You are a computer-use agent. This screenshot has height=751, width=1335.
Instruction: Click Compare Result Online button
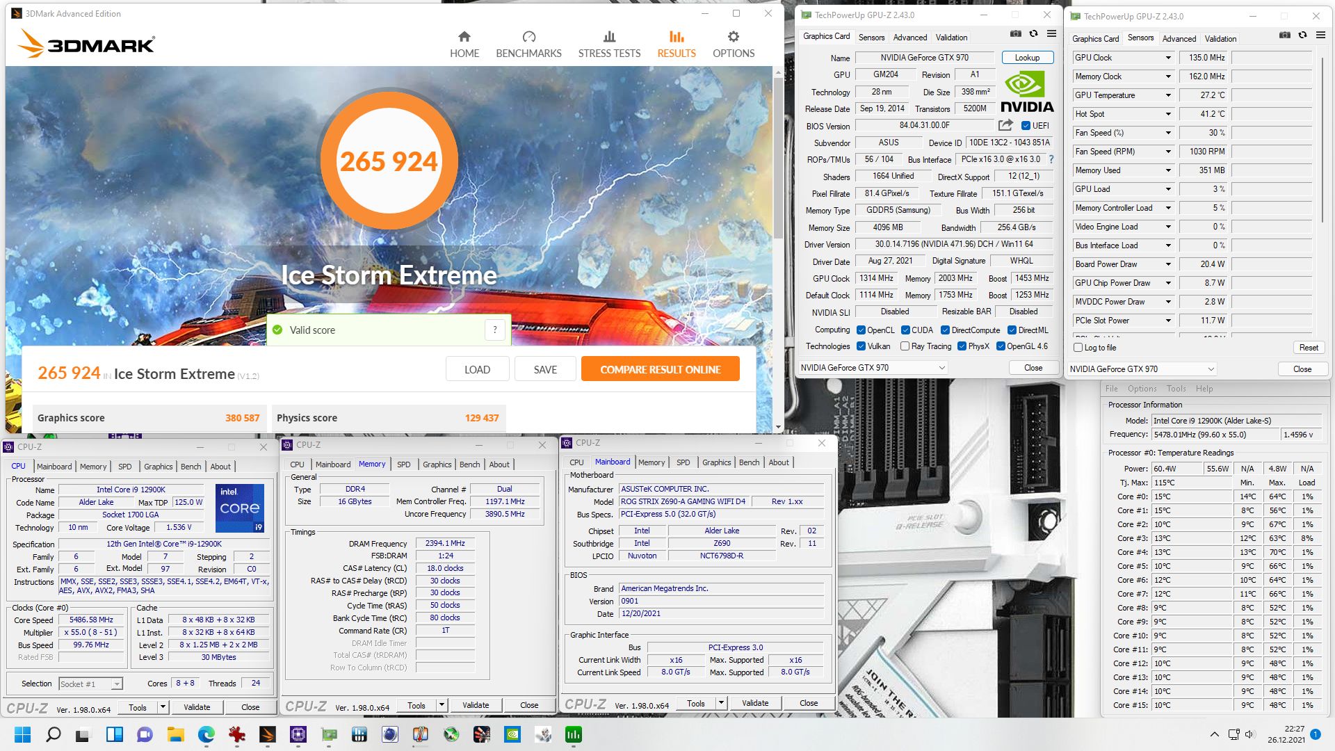click(660, 369)
